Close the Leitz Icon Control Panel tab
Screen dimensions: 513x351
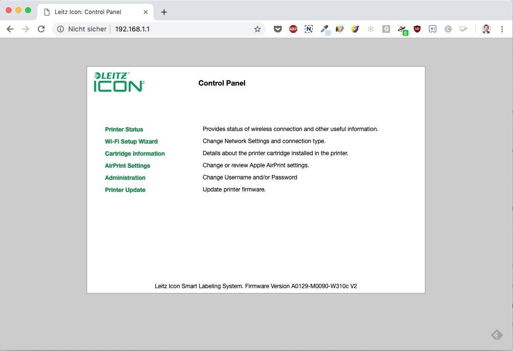[x=146, y=12]
